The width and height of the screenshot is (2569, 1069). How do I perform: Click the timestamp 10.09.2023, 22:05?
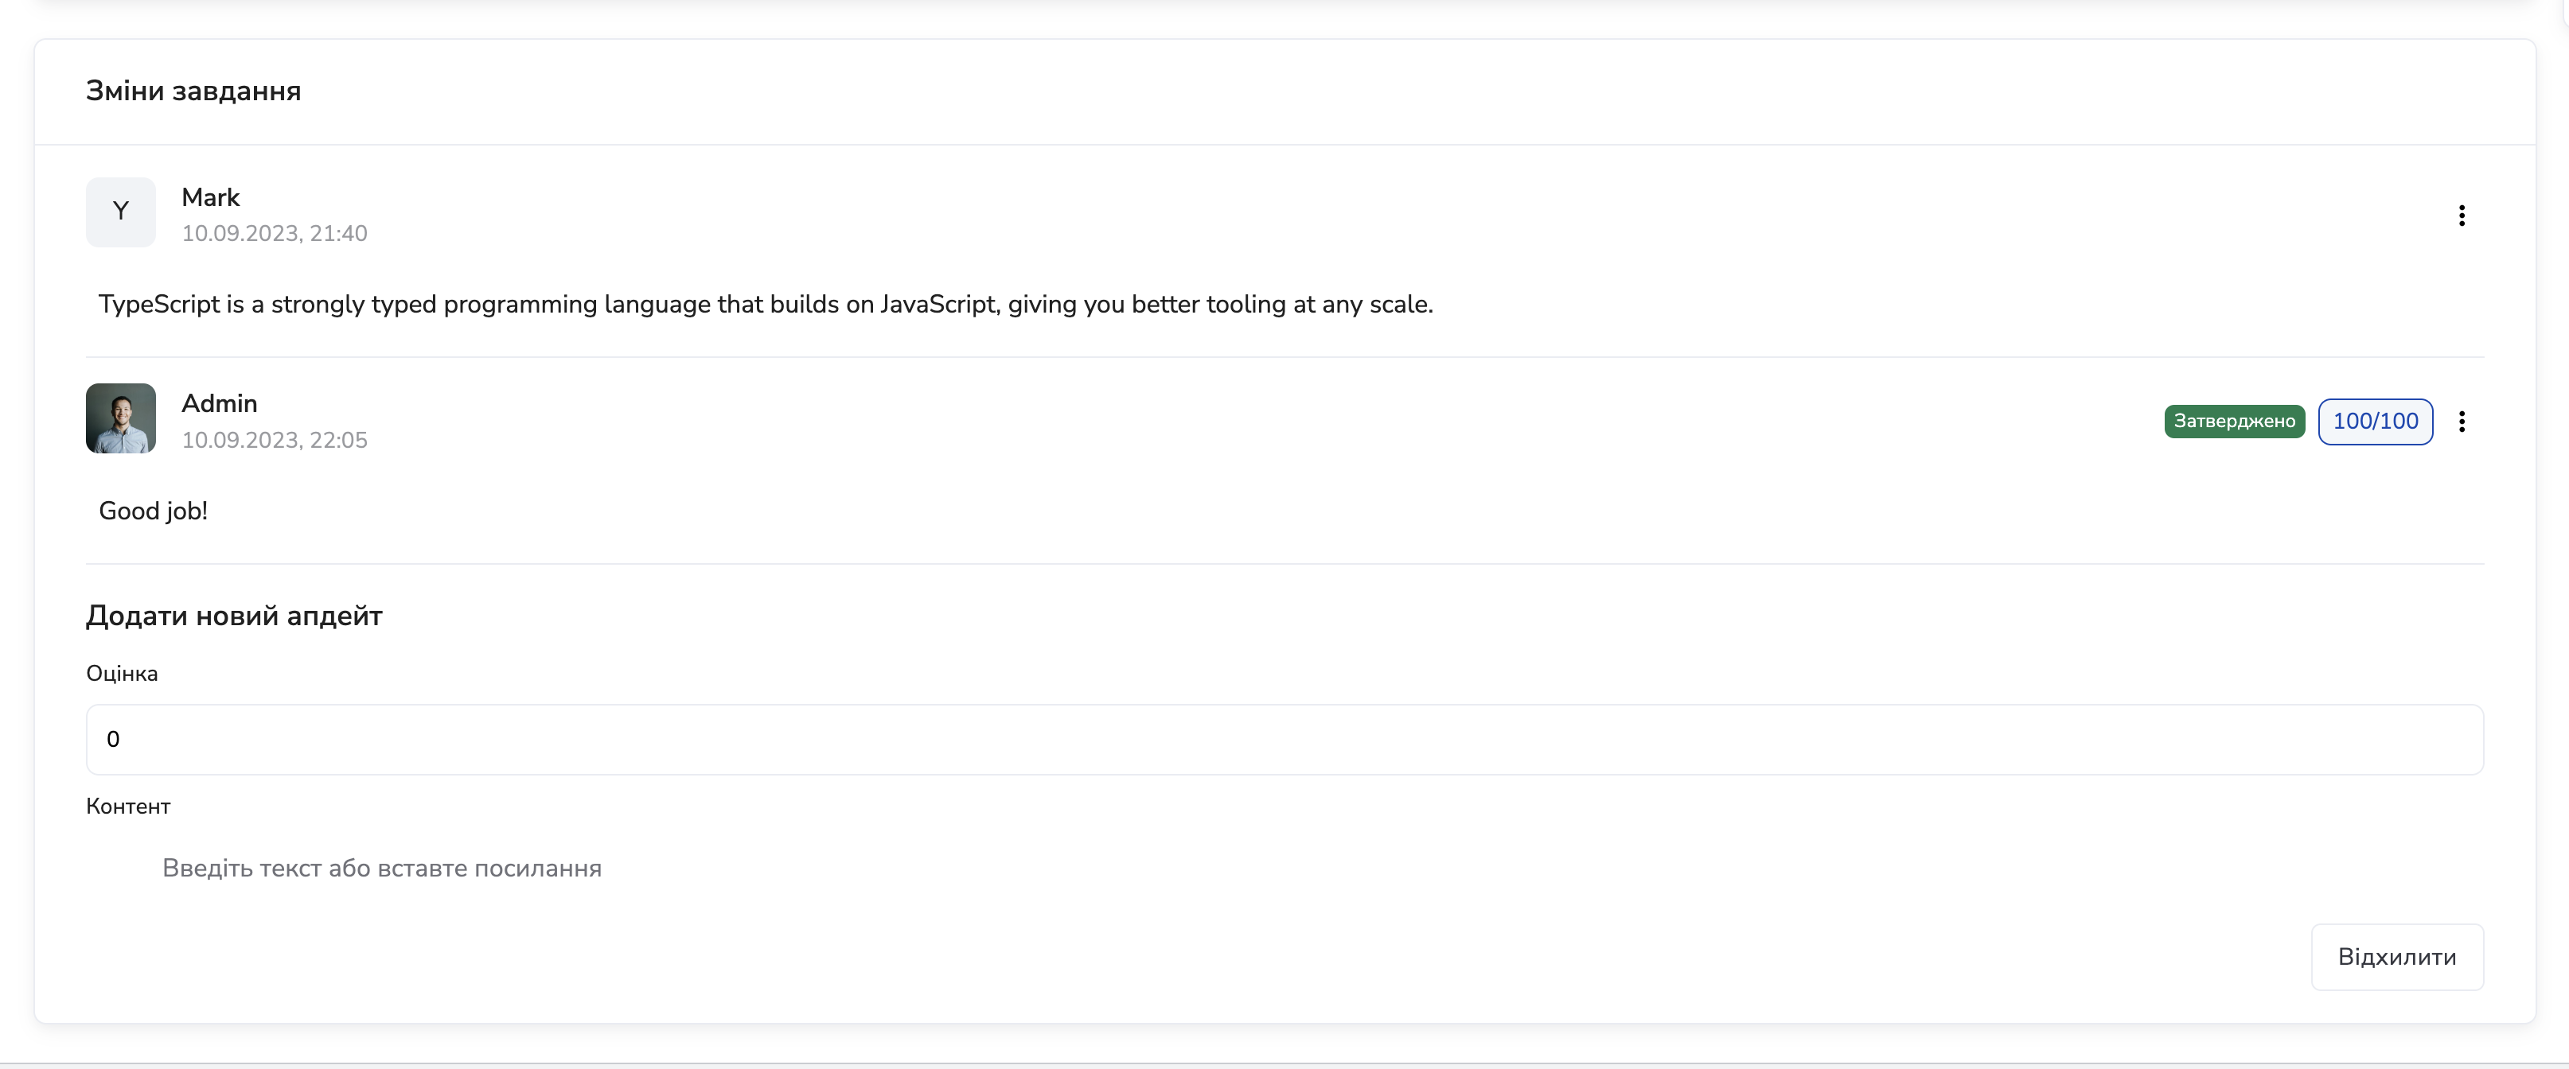click(275, 439)
